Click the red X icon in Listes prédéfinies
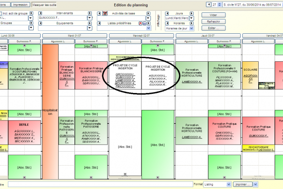Viewport: 283px width, 189px height. [141, 23]
